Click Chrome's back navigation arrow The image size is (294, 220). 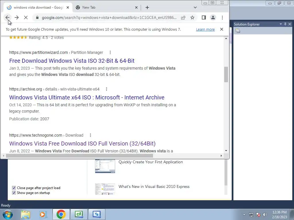tap(7, 17)
